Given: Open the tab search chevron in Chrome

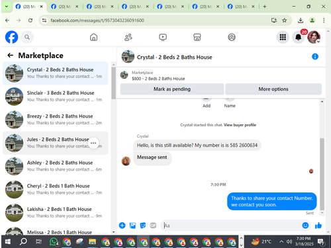Looking at the screenshot, I should pos(7,7).
